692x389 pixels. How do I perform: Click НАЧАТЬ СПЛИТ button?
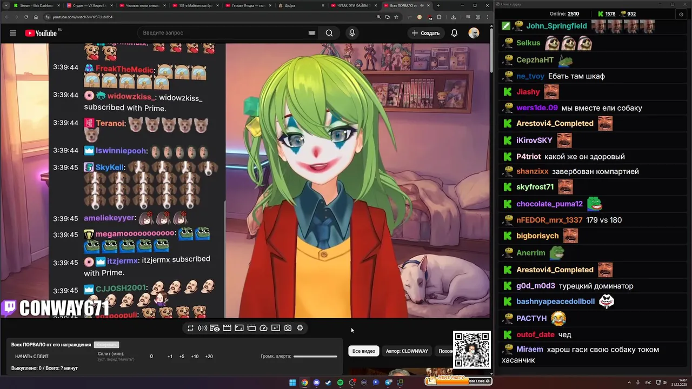point(32,357)
